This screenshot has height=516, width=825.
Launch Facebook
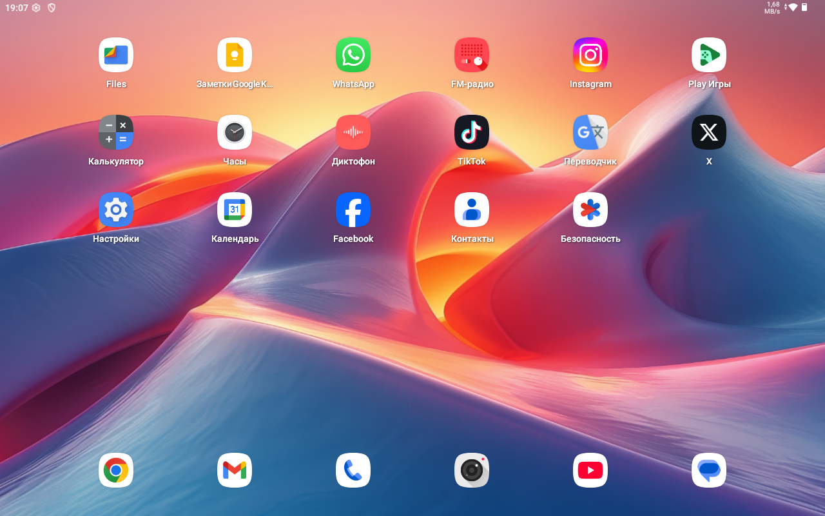(x=353, y=210)
